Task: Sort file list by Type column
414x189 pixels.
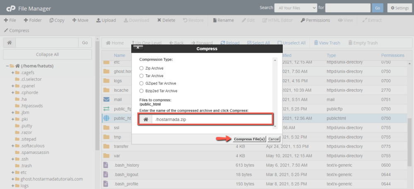Action: click(x=331, y=55)
